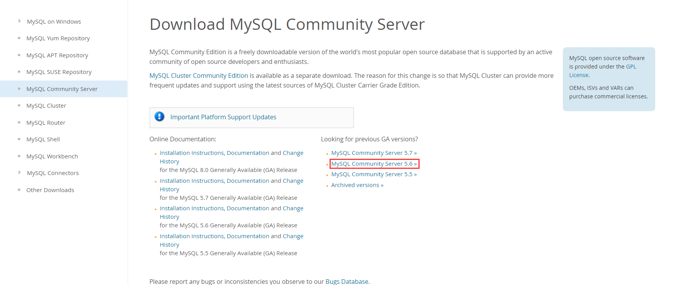Image resolution: width=682 pixels, height=285 pixels.
Task: Select MySQL Community Server sidebar item
Action: [62, 89]
